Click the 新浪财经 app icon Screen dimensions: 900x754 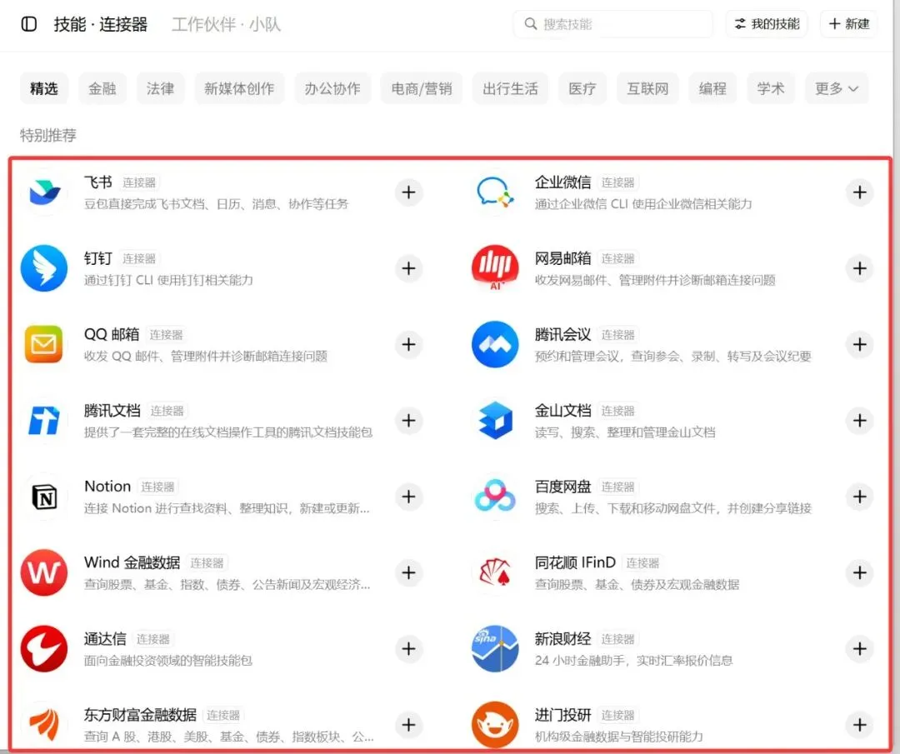(495, 648)
